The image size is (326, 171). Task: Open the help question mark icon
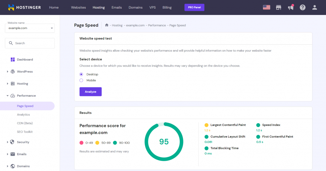302,7
